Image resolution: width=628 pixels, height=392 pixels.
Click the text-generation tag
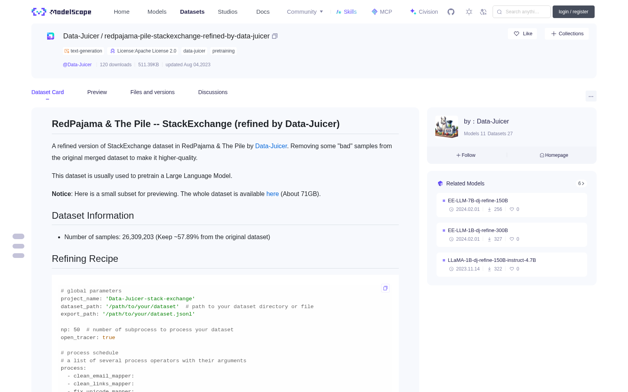[83, 51]
